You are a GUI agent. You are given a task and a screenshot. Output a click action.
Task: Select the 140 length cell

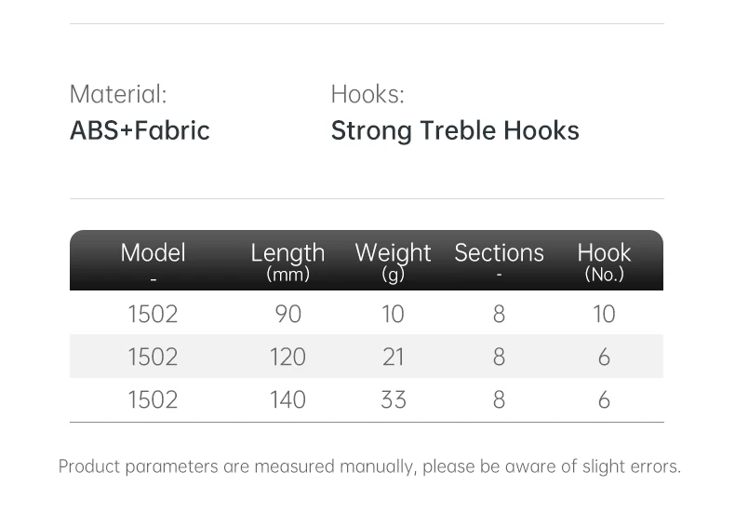click(287, 399)
